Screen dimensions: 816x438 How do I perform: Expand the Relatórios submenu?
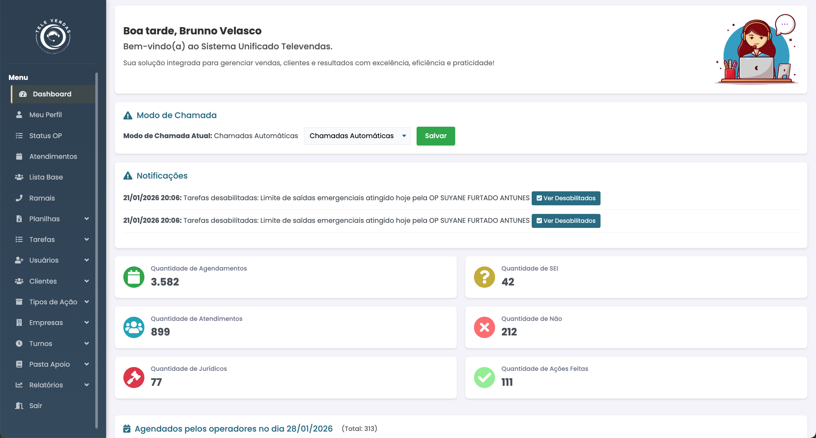tap(47, 385)
